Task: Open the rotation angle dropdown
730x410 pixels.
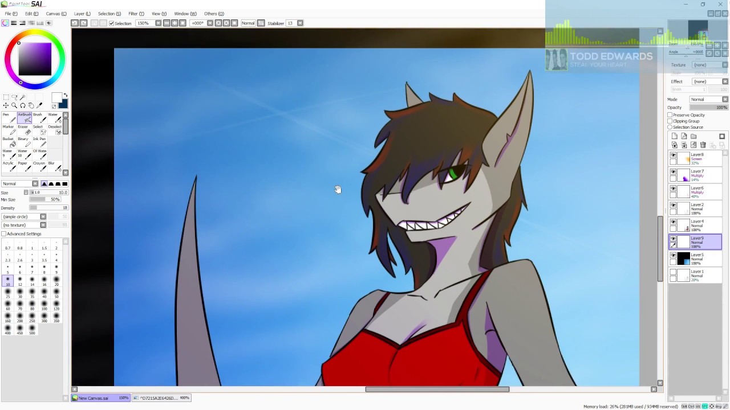Action: pyautogui.click(x=209, y=23)
